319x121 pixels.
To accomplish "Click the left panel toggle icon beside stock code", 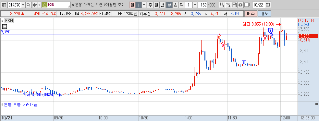I will click(x=4, y=5).
